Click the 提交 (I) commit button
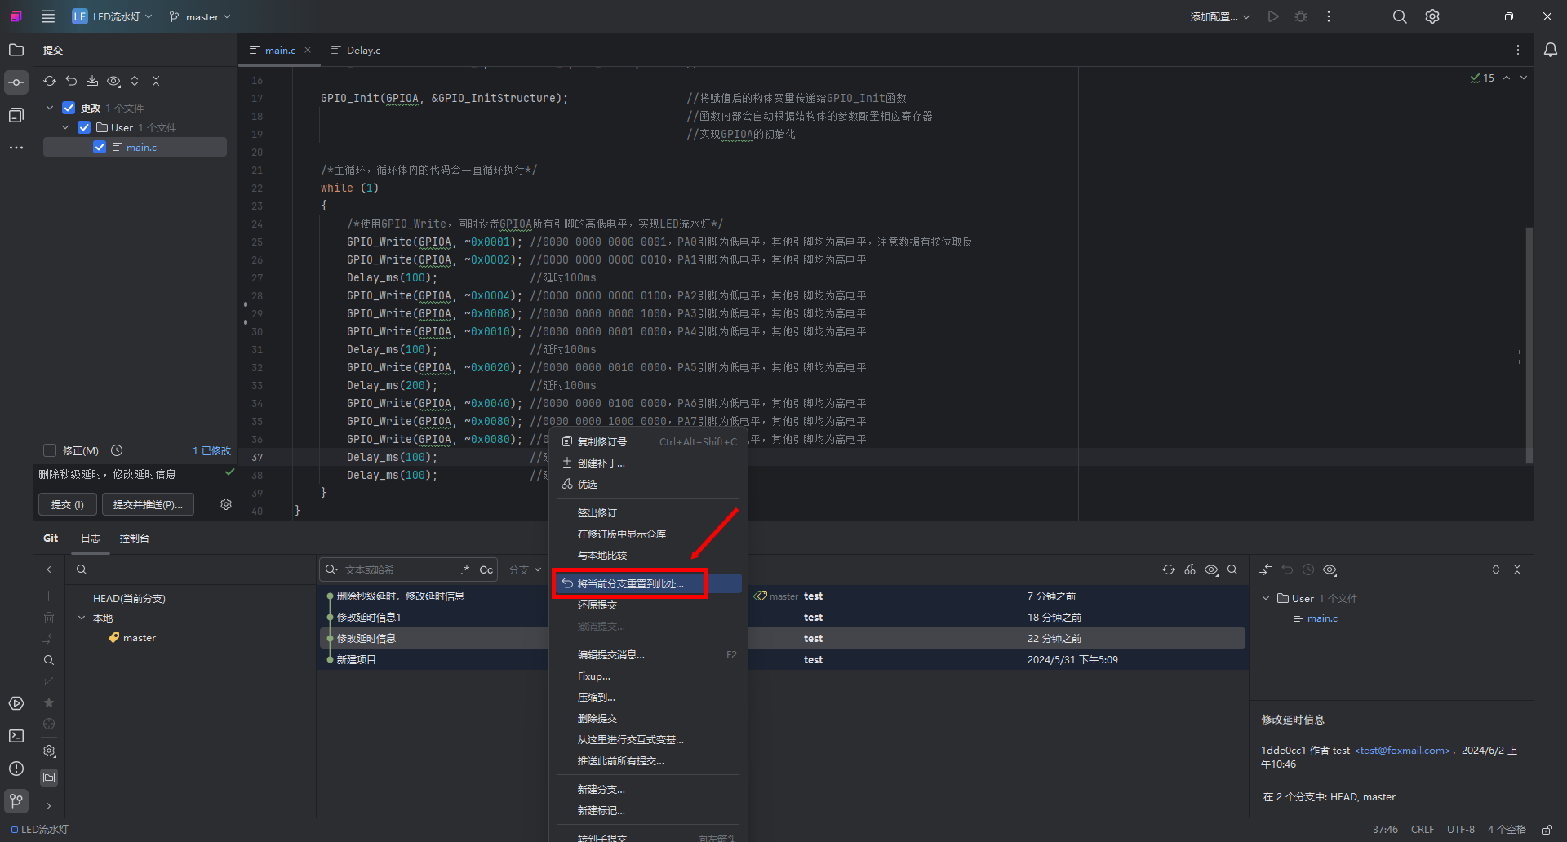 pos(67,504)
